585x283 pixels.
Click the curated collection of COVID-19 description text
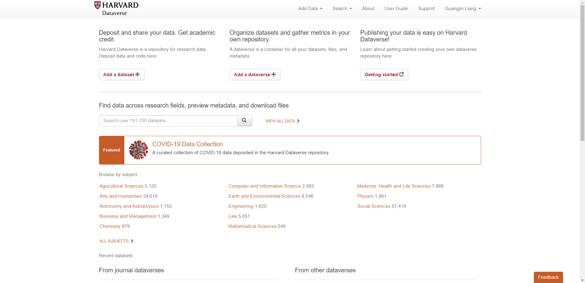tap(241, 153)
